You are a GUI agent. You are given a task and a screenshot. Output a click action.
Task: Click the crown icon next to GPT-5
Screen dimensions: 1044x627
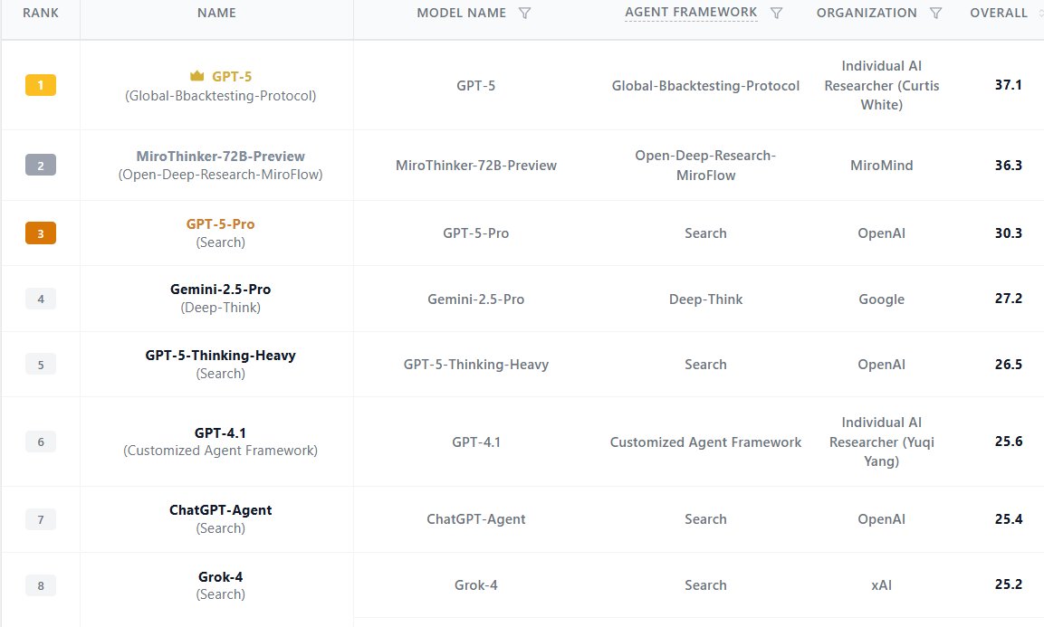(x=197, y=76)
